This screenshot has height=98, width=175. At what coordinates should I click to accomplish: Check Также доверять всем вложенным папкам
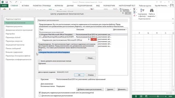pos(39,61)
